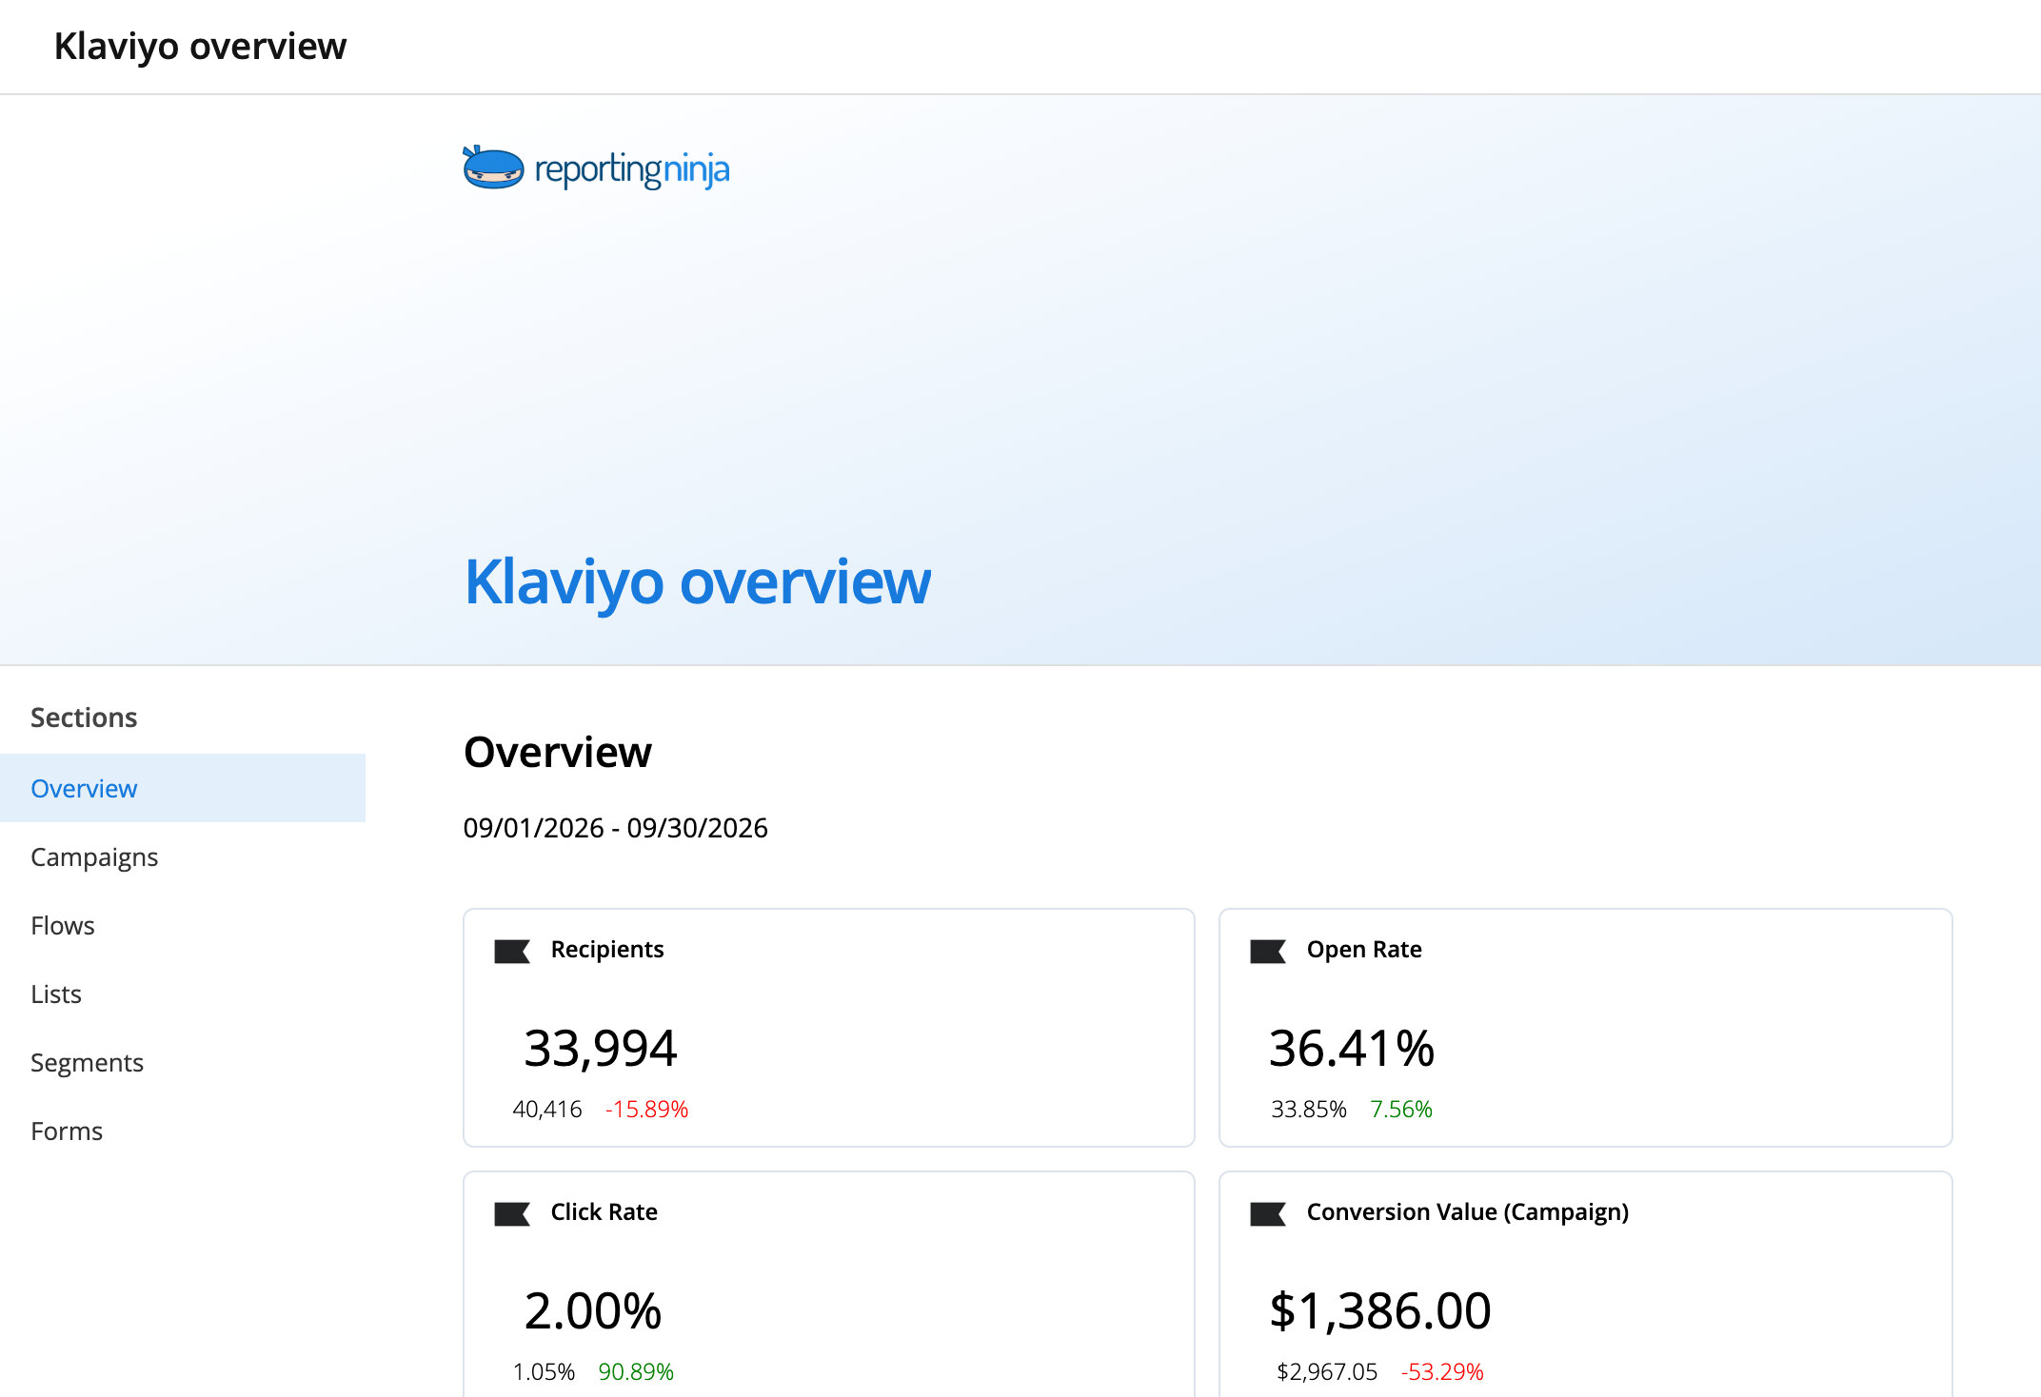Click the 7.56% change figure
This screenshot has height=1397, width=2041.
click(1401, 1109)
